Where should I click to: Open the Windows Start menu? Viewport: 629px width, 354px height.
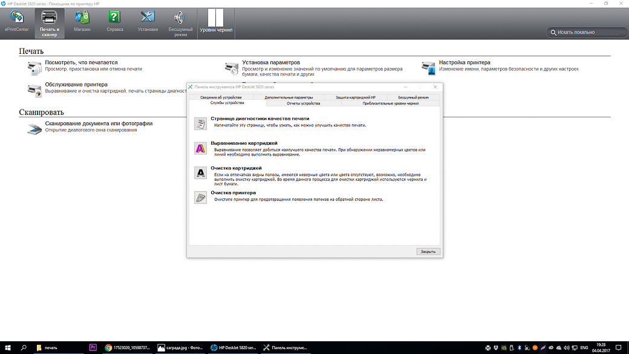click(x=8, y=347)
